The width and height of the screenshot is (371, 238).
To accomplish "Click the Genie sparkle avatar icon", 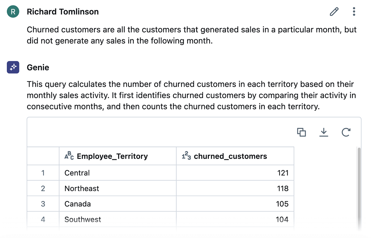I will point(13,67).
